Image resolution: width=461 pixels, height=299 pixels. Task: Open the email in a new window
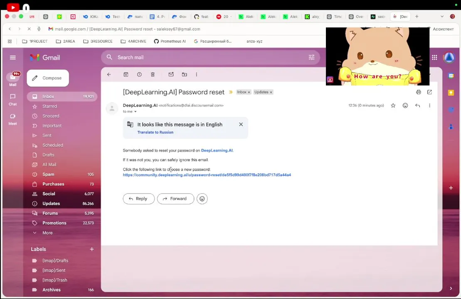tap(429, 92)
